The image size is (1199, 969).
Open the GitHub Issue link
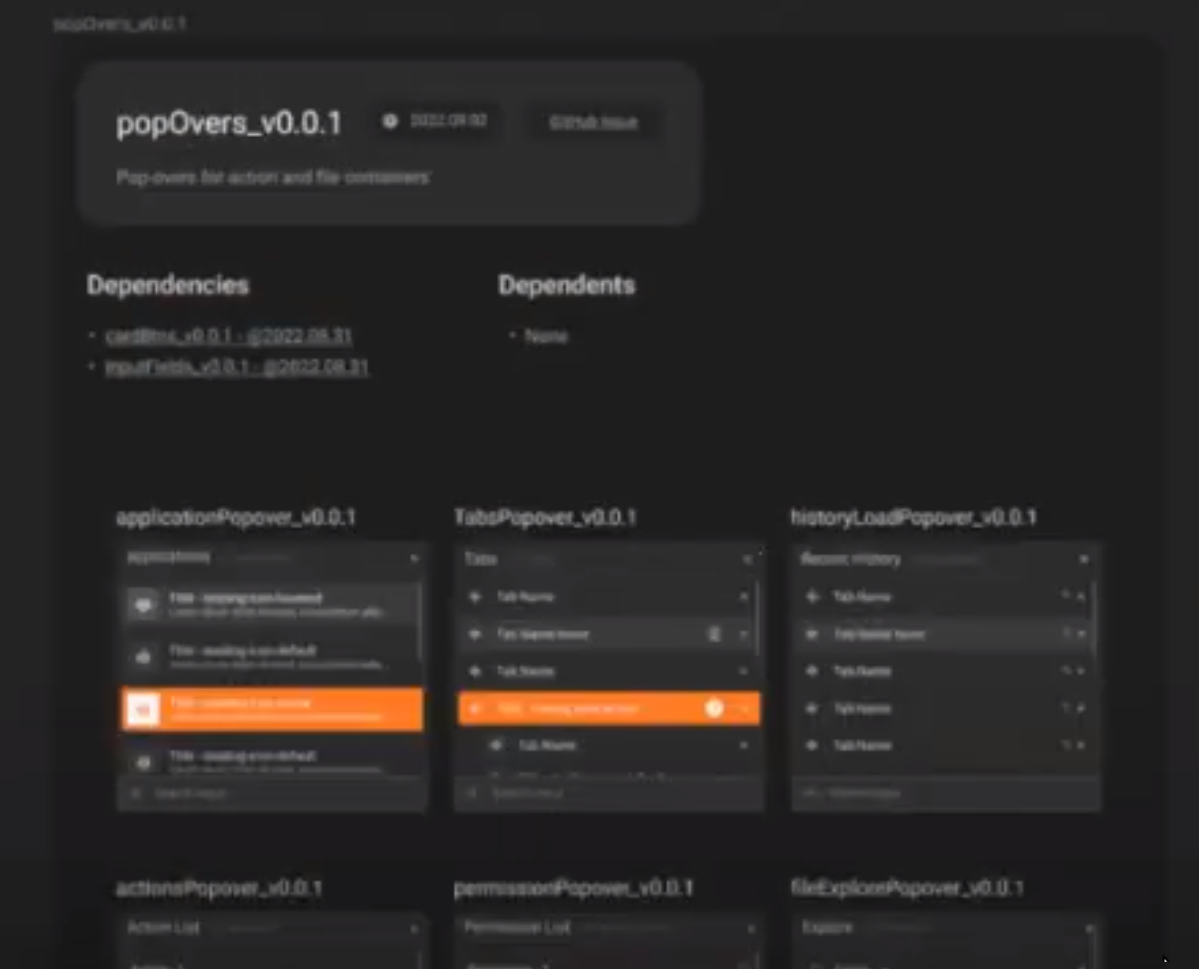coord(593,121)
